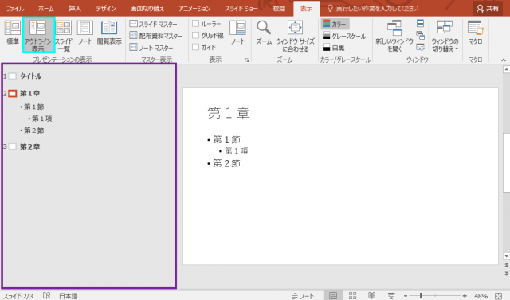The width and height of the screenshot is (510, 300).
Task: Click the zoom slider handle in status bar
Action: 421,295
